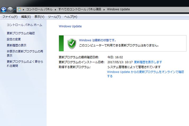Go to コントロール パネル ホーム
The width and height of the screenshot is (189, 126).
[x=24, y=25]
